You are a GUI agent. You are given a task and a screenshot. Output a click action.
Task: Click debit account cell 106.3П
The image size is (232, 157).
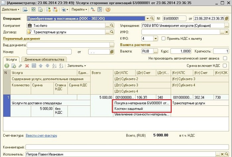pyautogui.click(x=145, y=98)
